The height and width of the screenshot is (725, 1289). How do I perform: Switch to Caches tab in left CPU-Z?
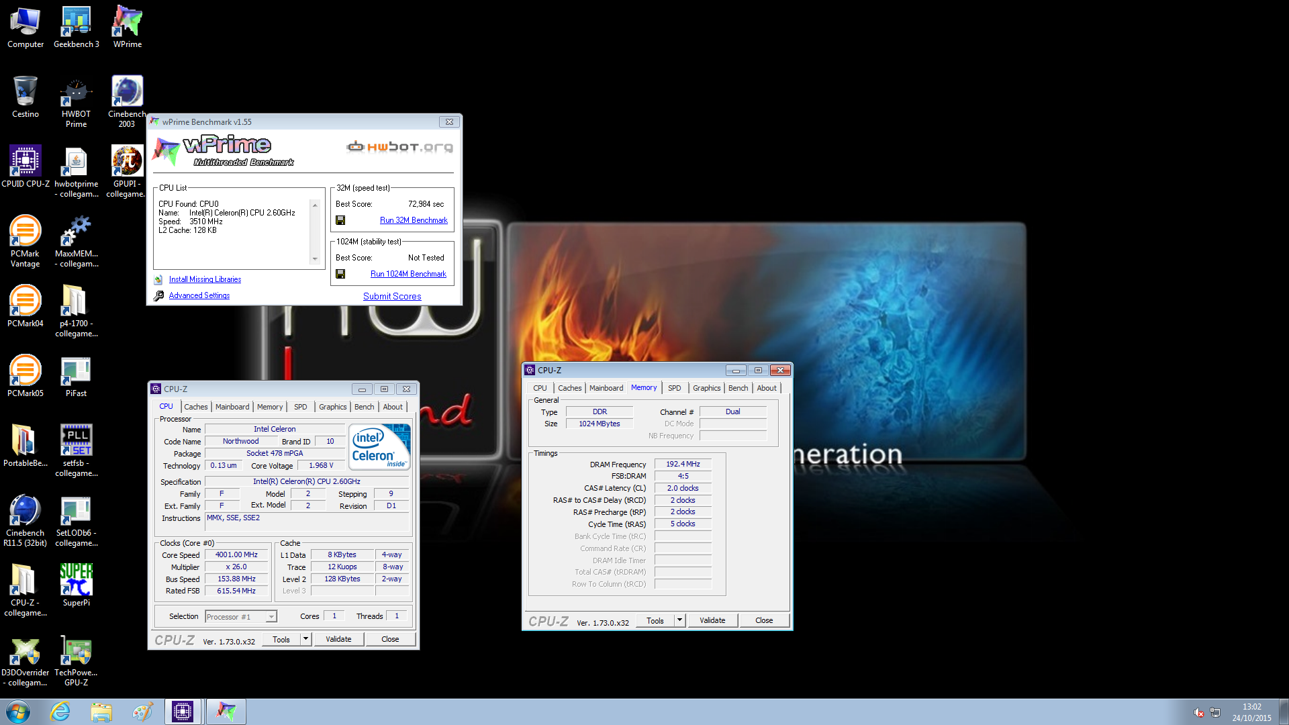pyautogui.click(x=195, y=407)
